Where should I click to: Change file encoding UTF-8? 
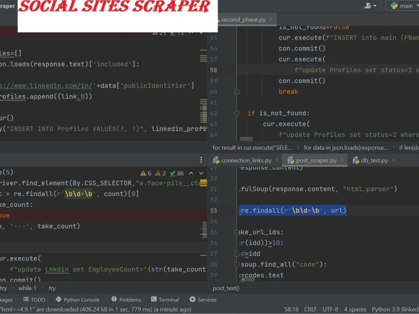click(x=330, y=309)
